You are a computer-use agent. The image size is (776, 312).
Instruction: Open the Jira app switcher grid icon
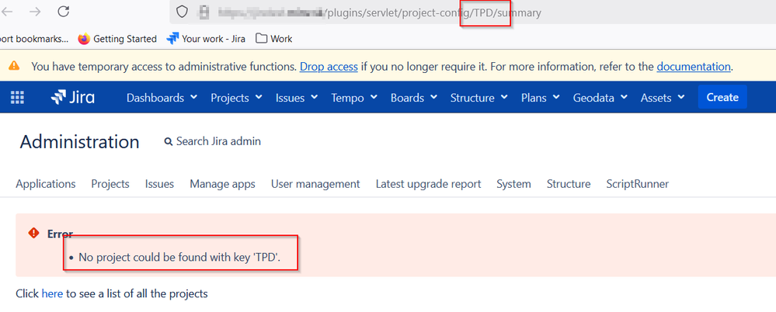coord(17,98)
